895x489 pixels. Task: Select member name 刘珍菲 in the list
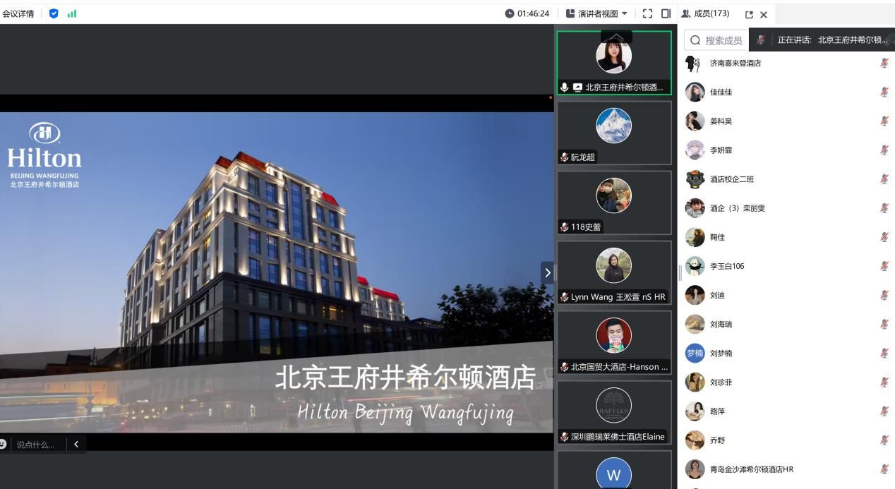point(721,382)
